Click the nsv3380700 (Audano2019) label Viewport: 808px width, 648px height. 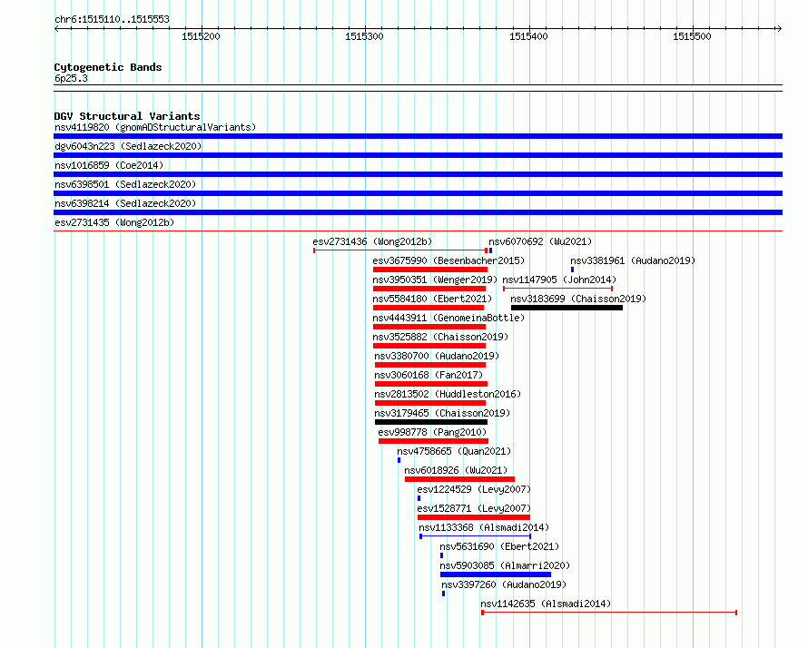tap(437, 356)
